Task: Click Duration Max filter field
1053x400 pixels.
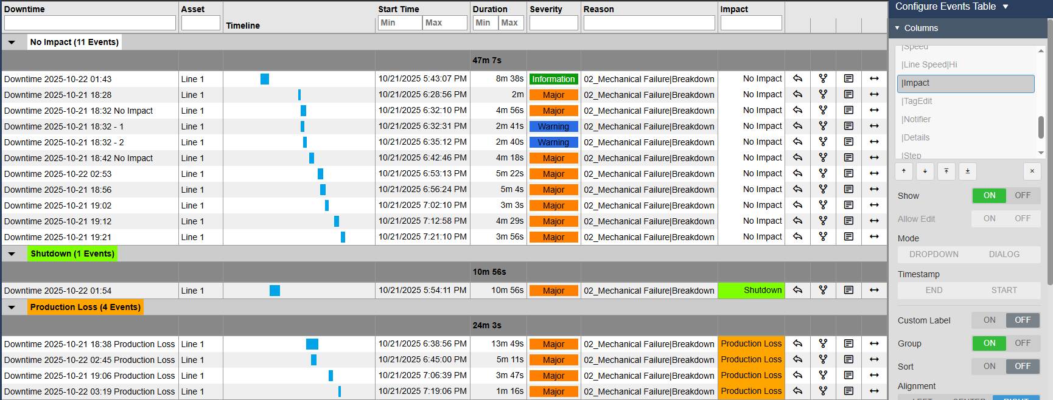Action: (511, 23)
